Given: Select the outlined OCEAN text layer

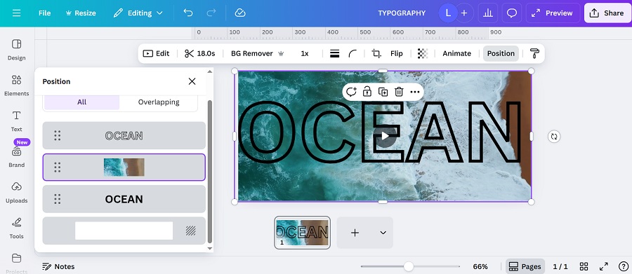Looking at the screenshot, I should (x=124, y=135).
